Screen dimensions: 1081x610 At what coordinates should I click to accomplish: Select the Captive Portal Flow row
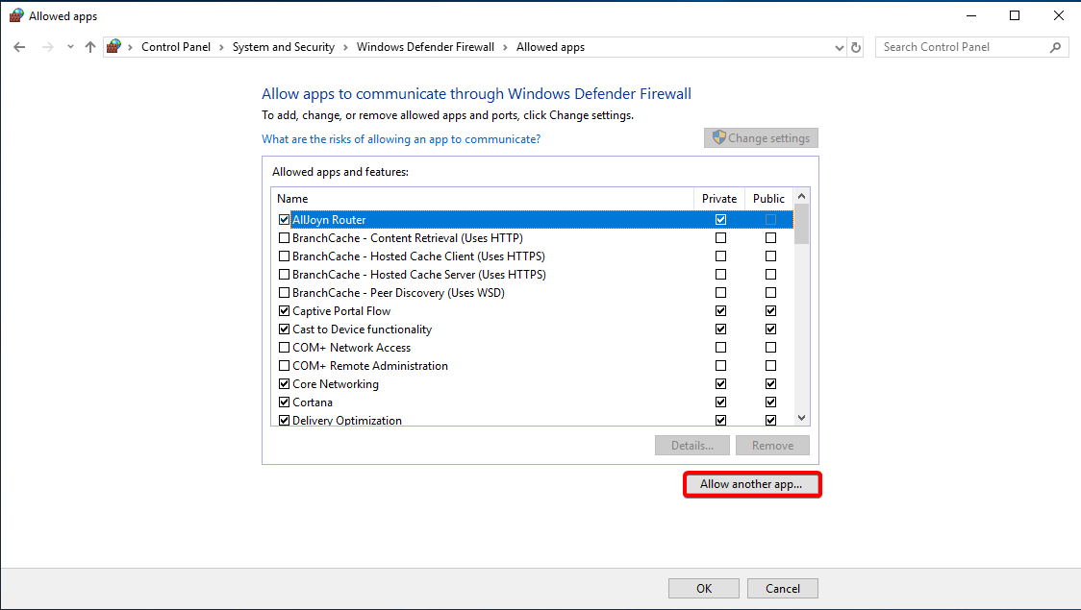pos(532,311)
